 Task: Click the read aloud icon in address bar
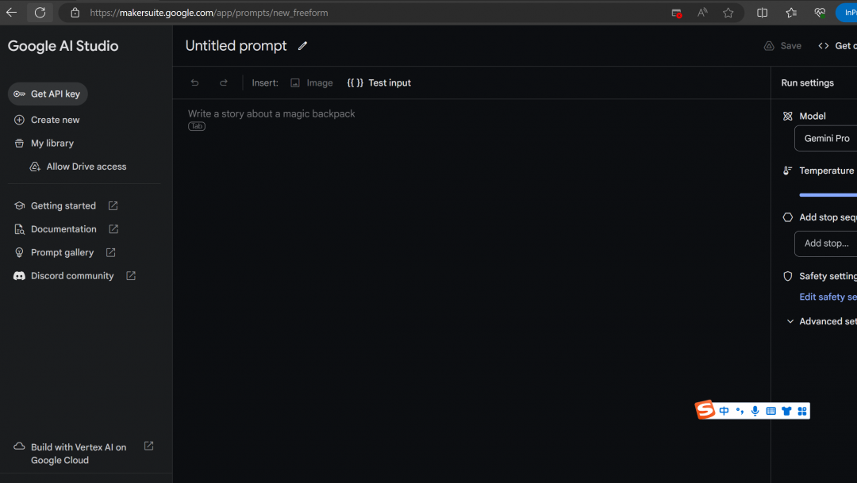[702, 13]
